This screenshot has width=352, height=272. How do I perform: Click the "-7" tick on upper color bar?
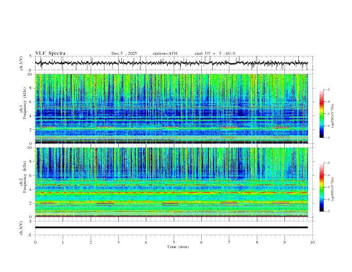pyautogui.click(x=328, y=138)
